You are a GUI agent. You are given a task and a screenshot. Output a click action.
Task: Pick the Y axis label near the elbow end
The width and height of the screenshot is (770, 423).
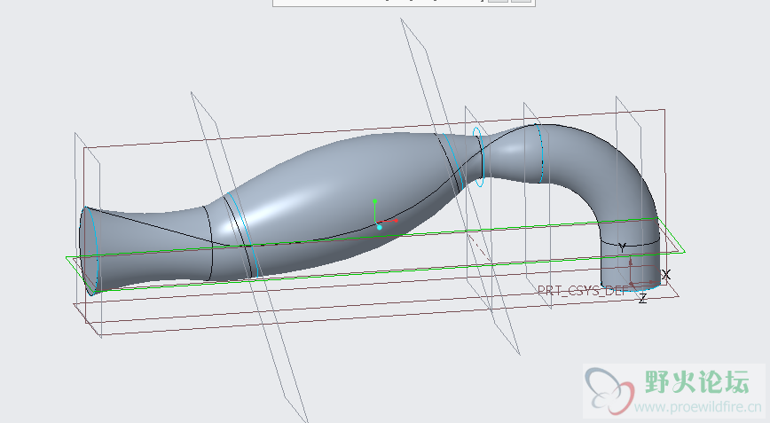[622, 247]
